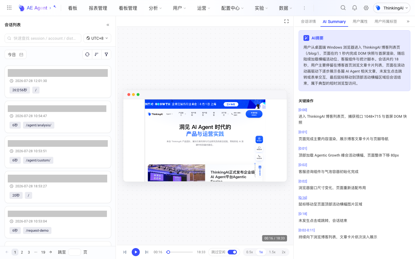415x259 pixels.
Task: Expand the 运营 menu
Action: [x=203, y=8]
